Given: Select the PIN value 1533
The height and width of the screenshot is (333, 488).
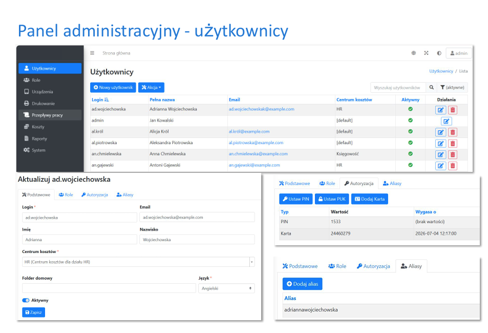Looking at the screenshot, I should (x=335, y=222).
